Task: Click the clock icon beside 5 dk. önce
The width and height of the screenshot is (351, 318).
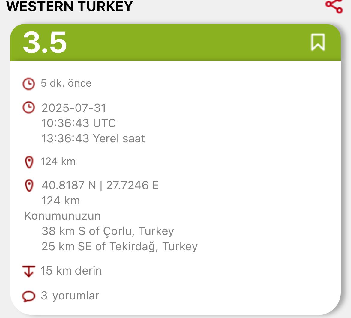Action: (x=29, y=84)
